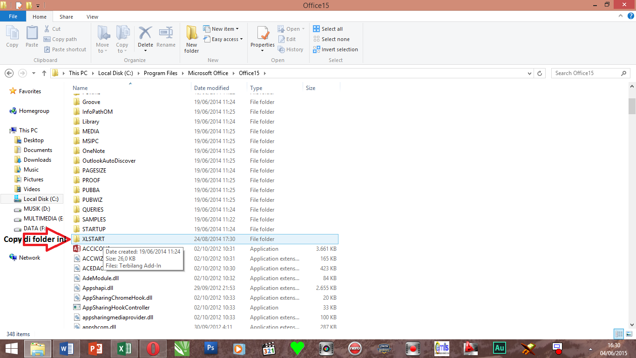Image resolution: width=636 pixels, height=358 pixels.
Task: Click the Copy to button
Action: point(122,39)
